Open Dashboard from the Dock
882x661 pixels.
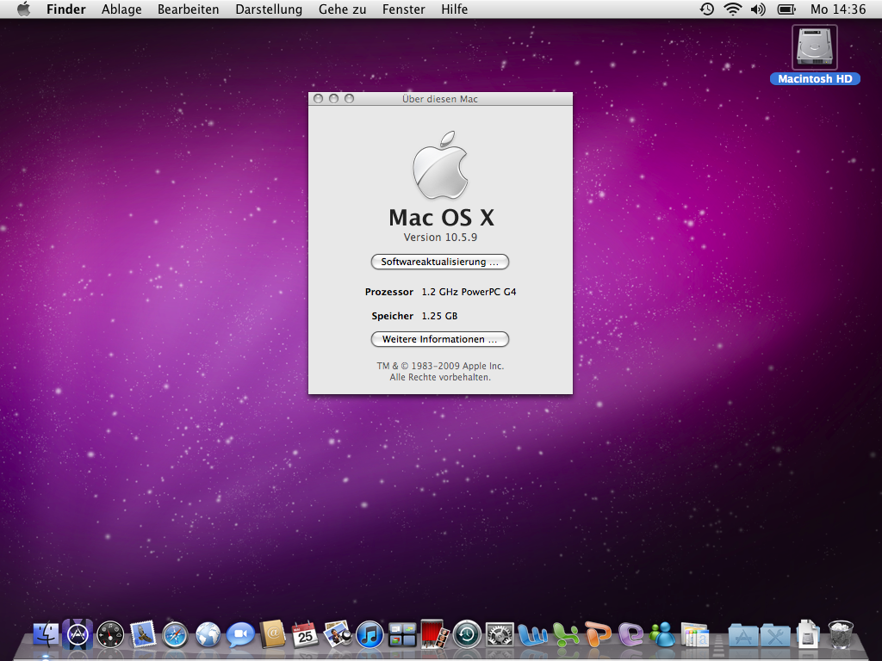point(110,635)
